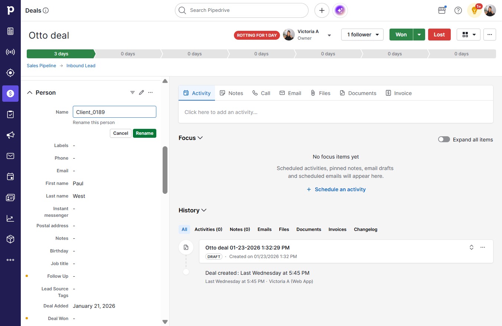
Task: Click the left panel scroll-up arrow
Action: coord(165,81)
